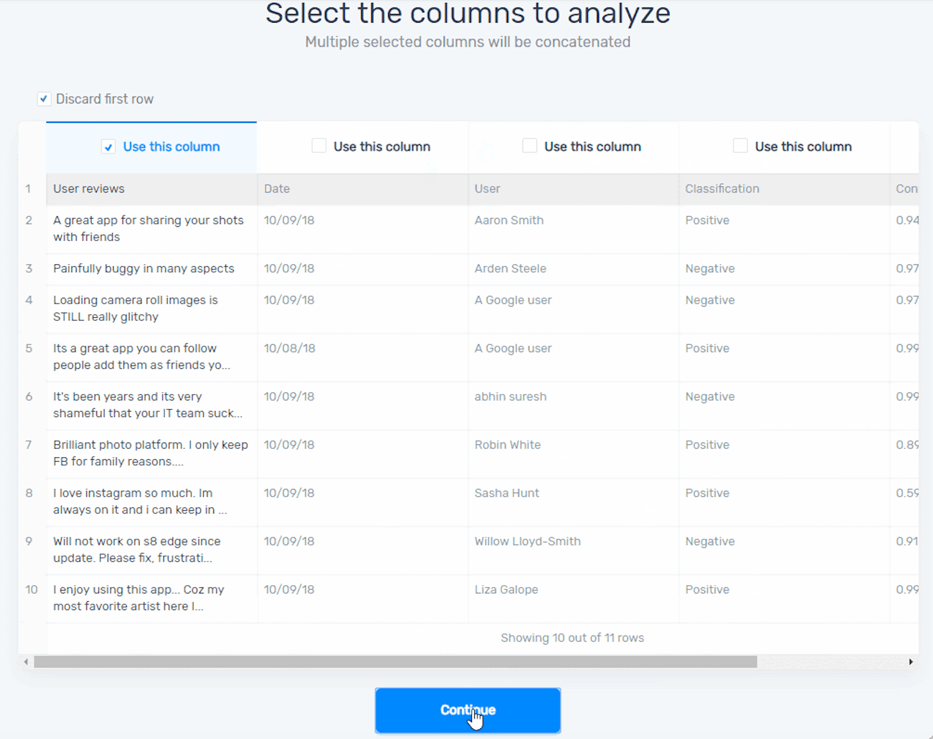Click the Aaron Smith user cell
Viewport: 933px width, 739px height.
click(x=509, y=220)
